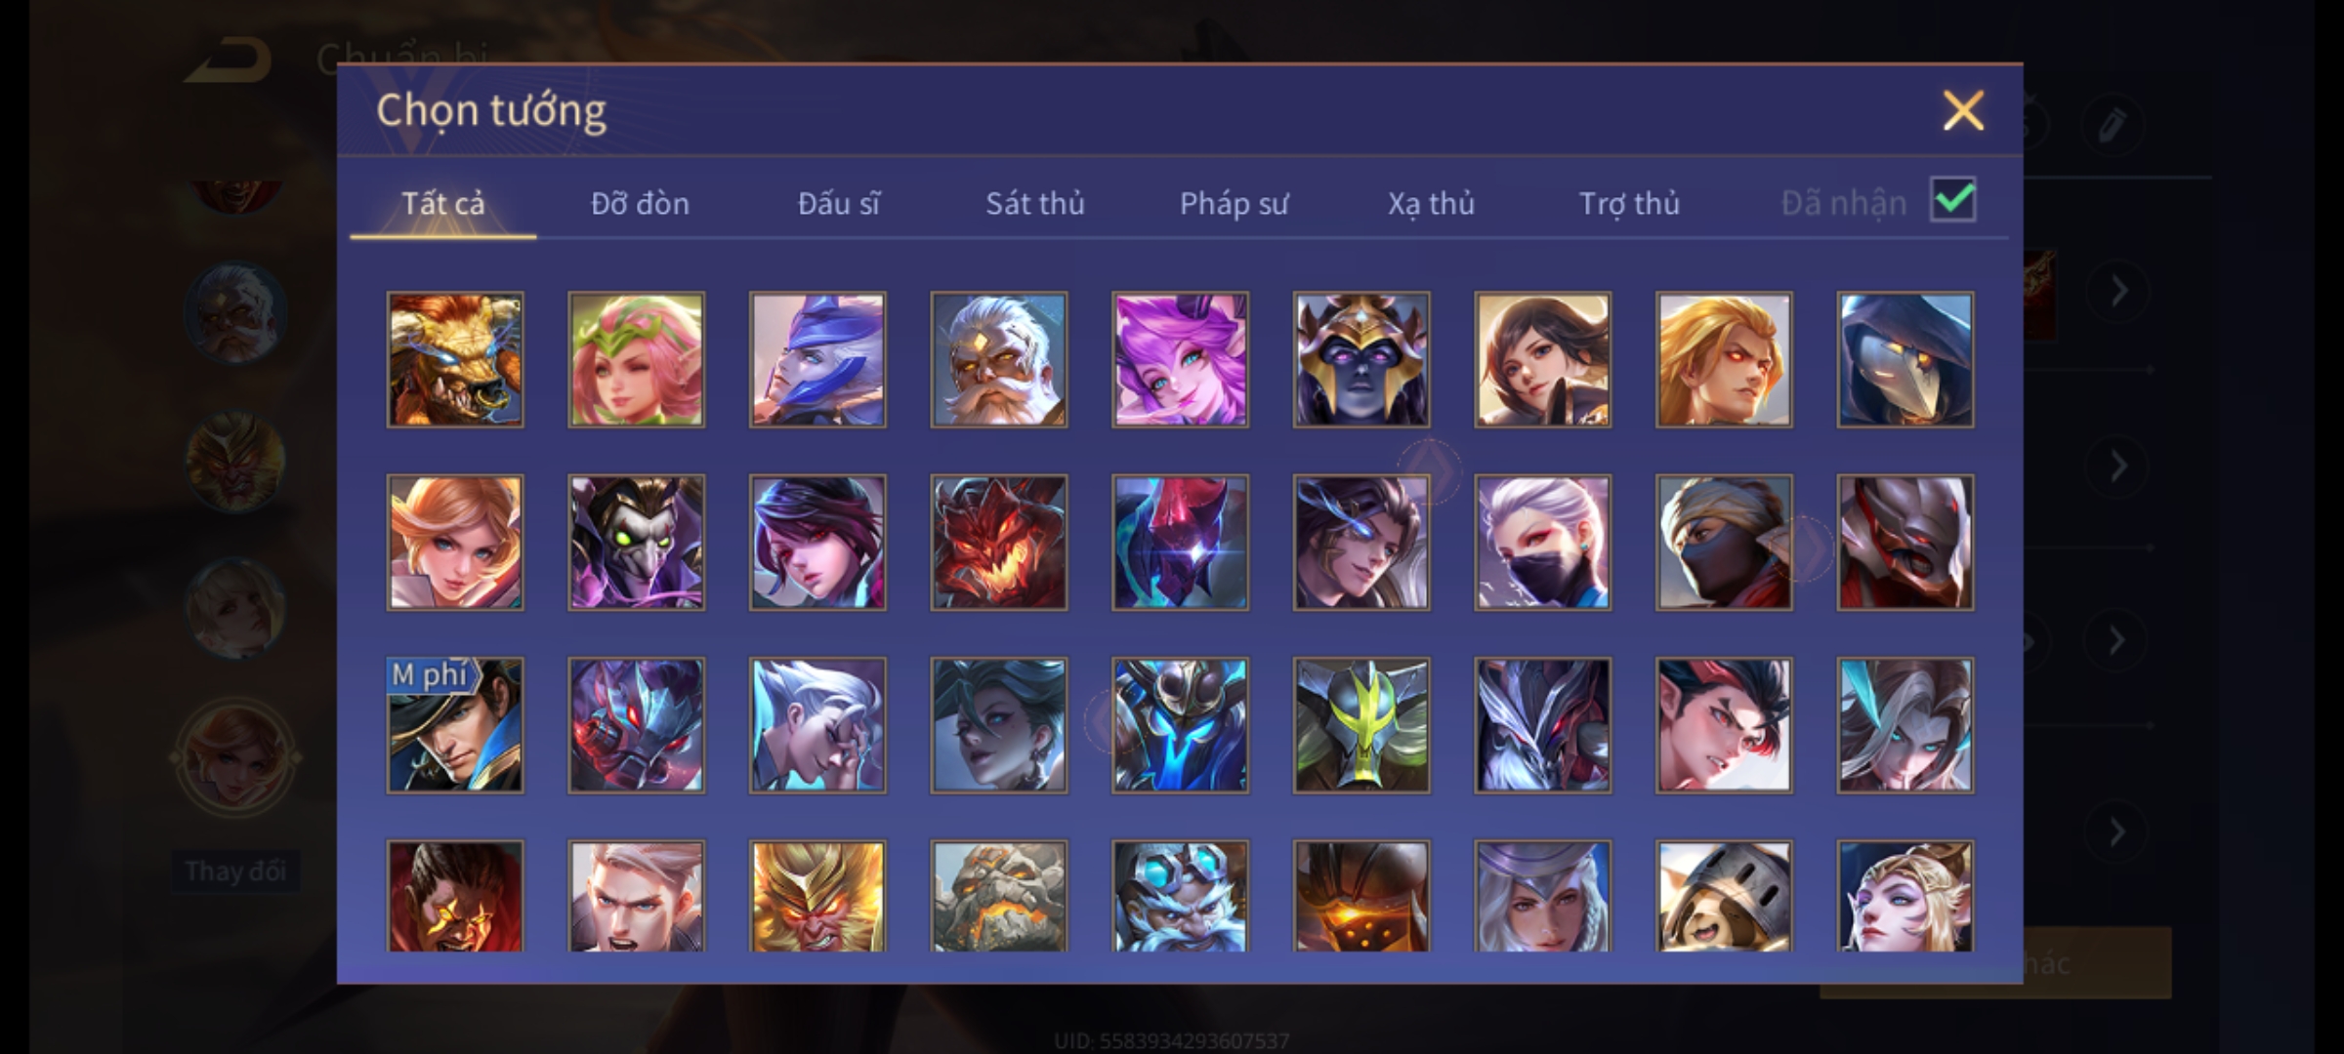Pick the white-bearded old man hero portrait
2344x1054 pixels.
[999, 359]
